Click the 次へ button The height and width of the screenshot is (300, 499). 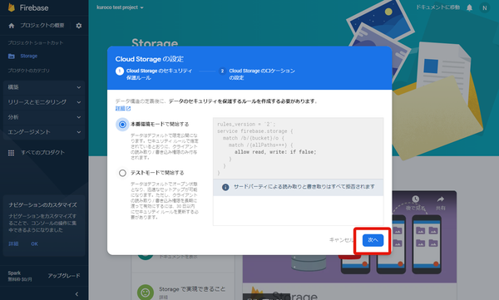coord(373,240)
